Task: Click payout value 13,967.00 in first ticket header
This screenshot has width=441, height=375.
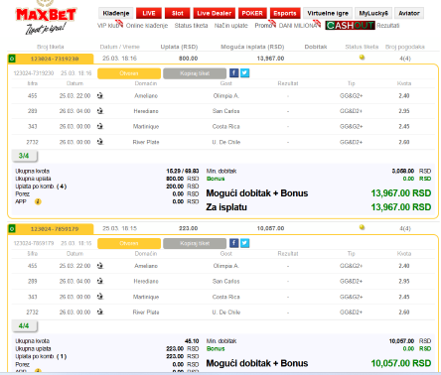Action: pyautogui.click(x=270, y=59)
